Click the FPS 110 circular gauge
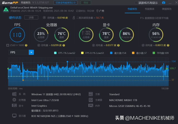178x124 pixels. pyautogui.click(x=17, y=35)
